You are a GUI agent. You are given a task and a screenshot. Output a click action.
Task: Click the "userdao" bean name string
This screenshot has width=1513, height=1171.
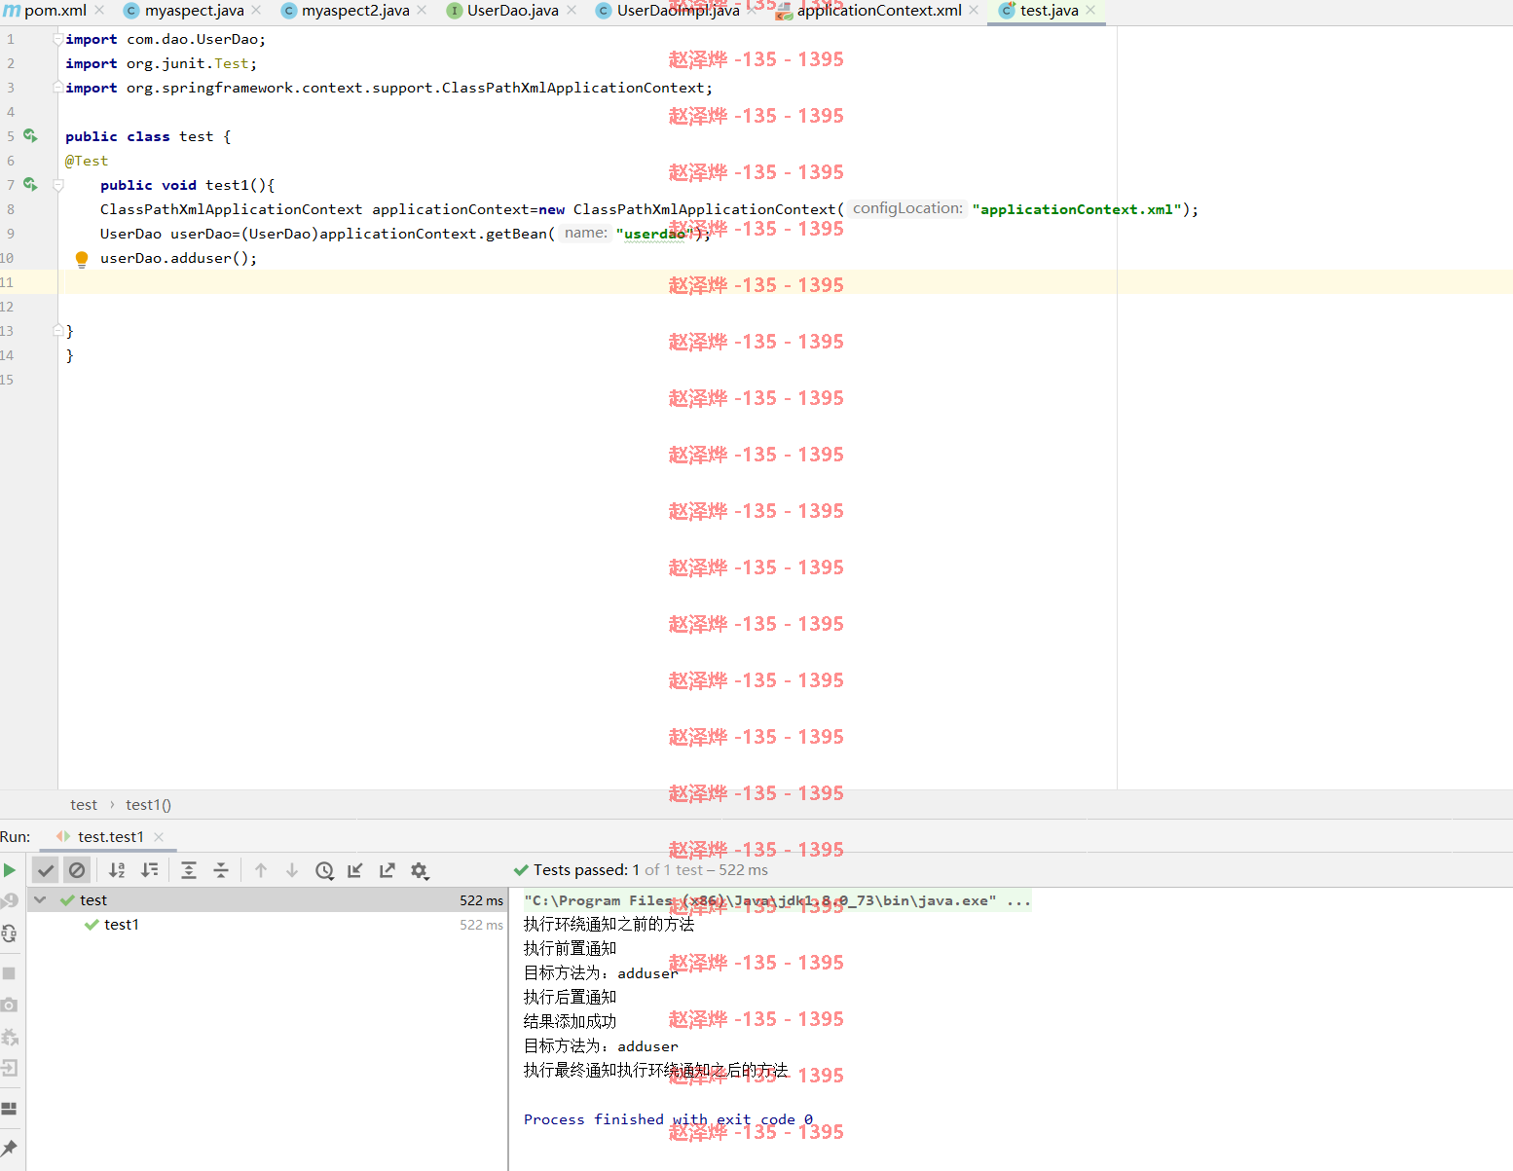[x=654, y=234]
